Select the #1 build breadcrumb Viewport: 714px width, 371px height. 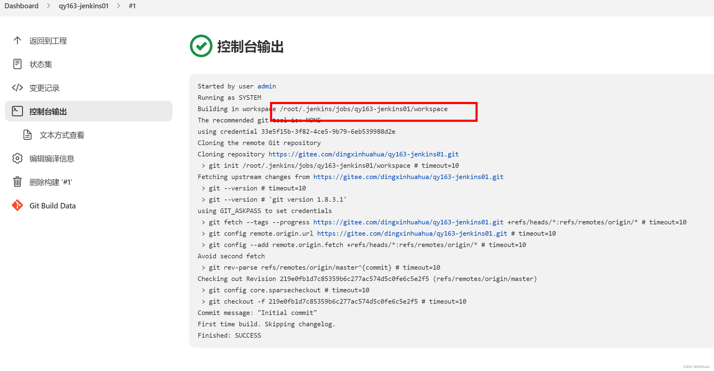[x=132, y=6]
